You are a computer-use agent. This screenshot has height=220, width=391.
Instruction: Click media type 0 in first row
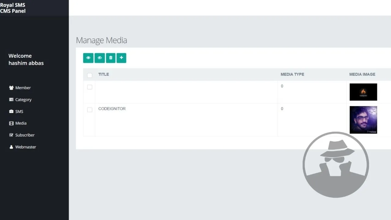[x=282, y=86]
